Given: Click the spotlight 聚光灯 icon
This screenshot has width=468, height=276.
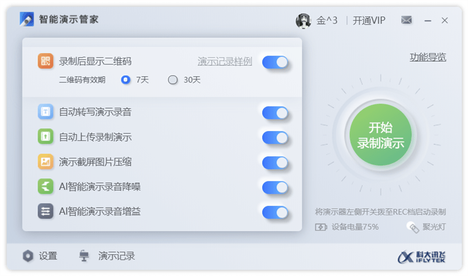Looking at the screenshot, I should point(413,227).
